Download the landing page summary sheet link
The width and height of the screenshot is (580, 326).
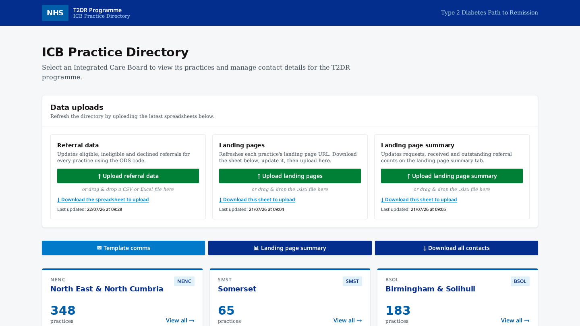pyautogui.click(x=419, y=200)
